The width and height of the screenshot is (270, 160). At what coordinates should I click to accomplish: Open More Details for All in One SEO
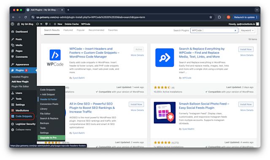coord(137,110)
